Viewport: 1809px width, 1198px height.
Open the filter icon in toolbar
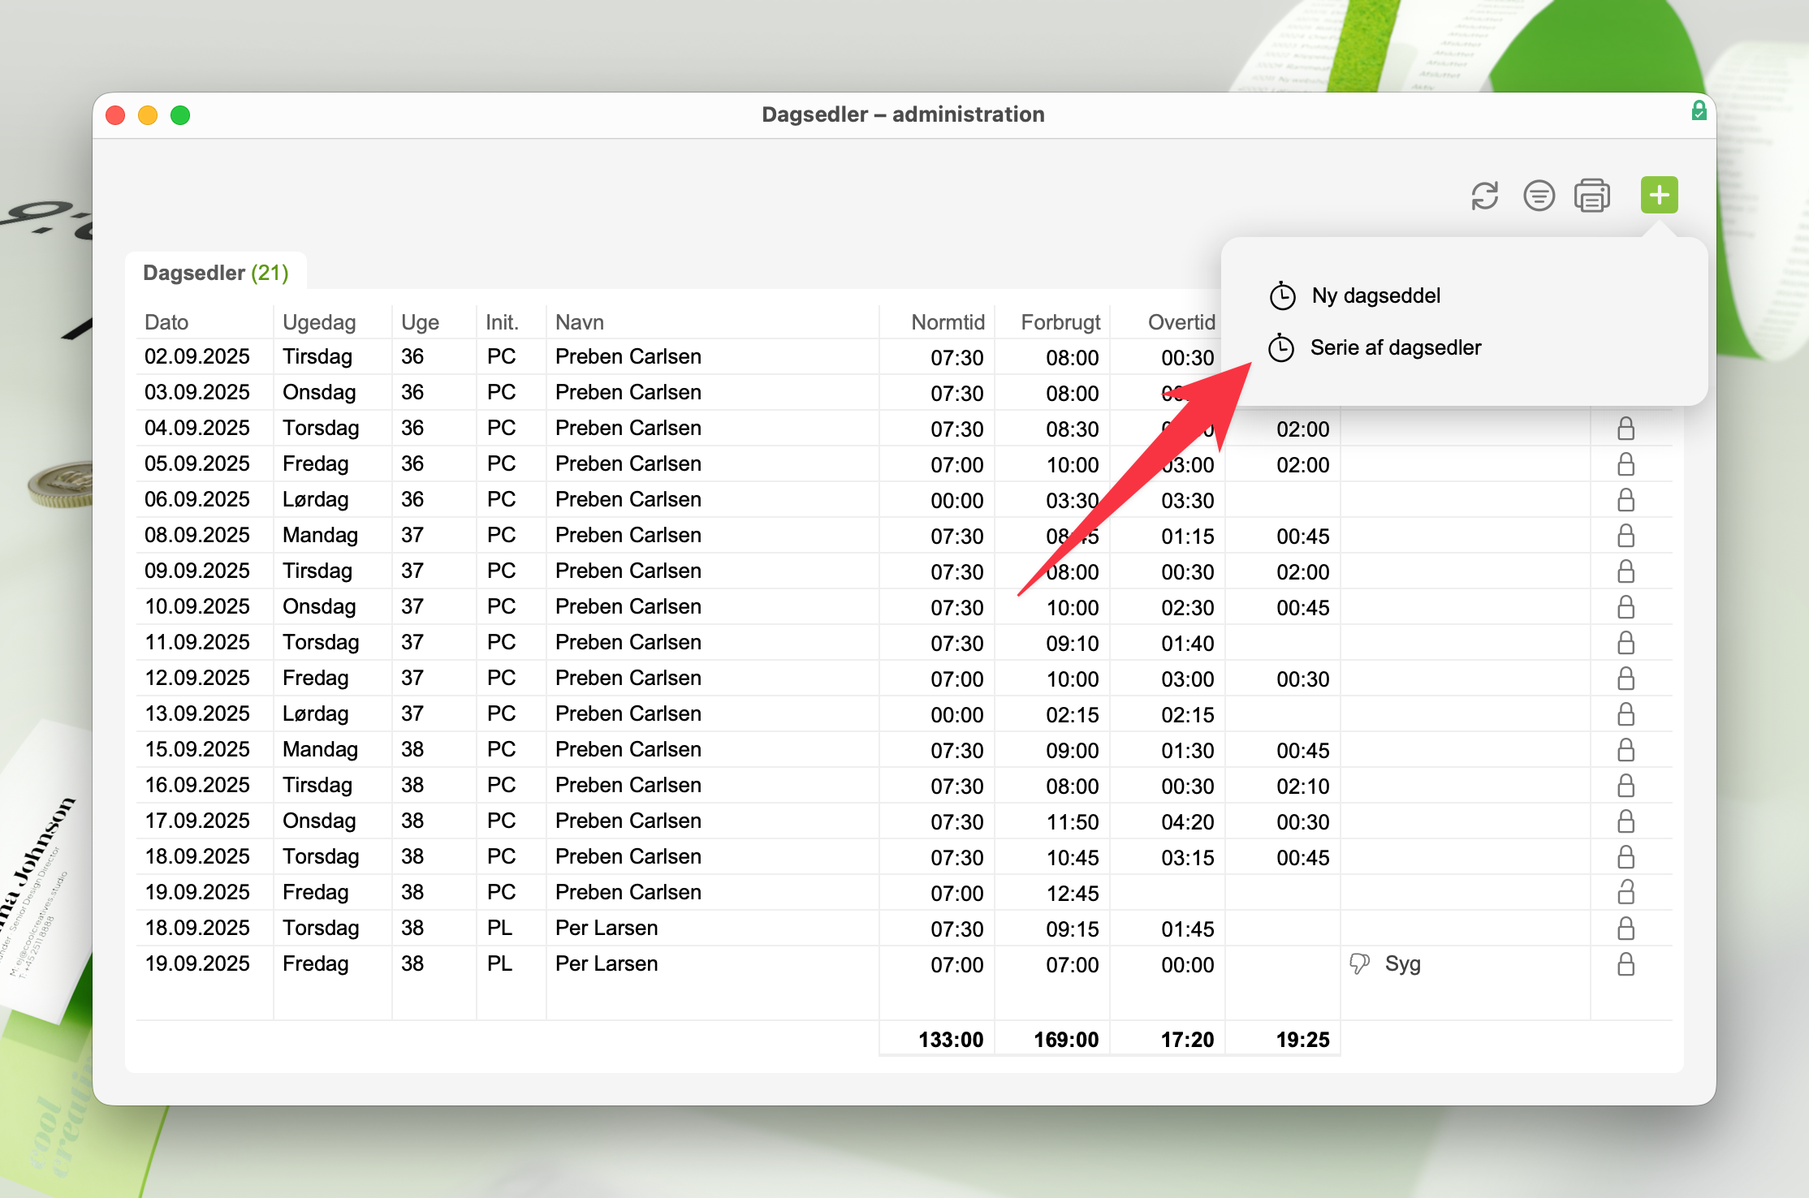(x=1539, y=196)
